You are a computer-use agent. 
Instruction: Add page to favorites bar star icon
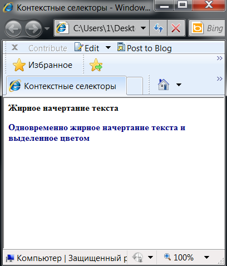click(96, 65)
